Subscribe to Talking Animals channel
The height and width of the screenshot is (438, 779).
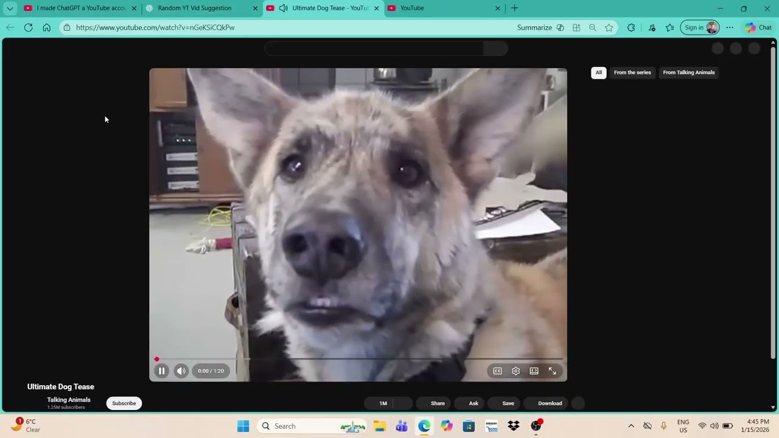(x=124, y=403)
